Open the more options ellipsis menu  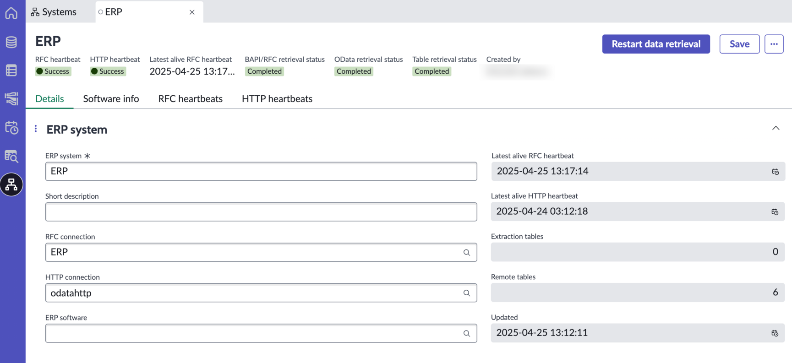tap(774, 44)
